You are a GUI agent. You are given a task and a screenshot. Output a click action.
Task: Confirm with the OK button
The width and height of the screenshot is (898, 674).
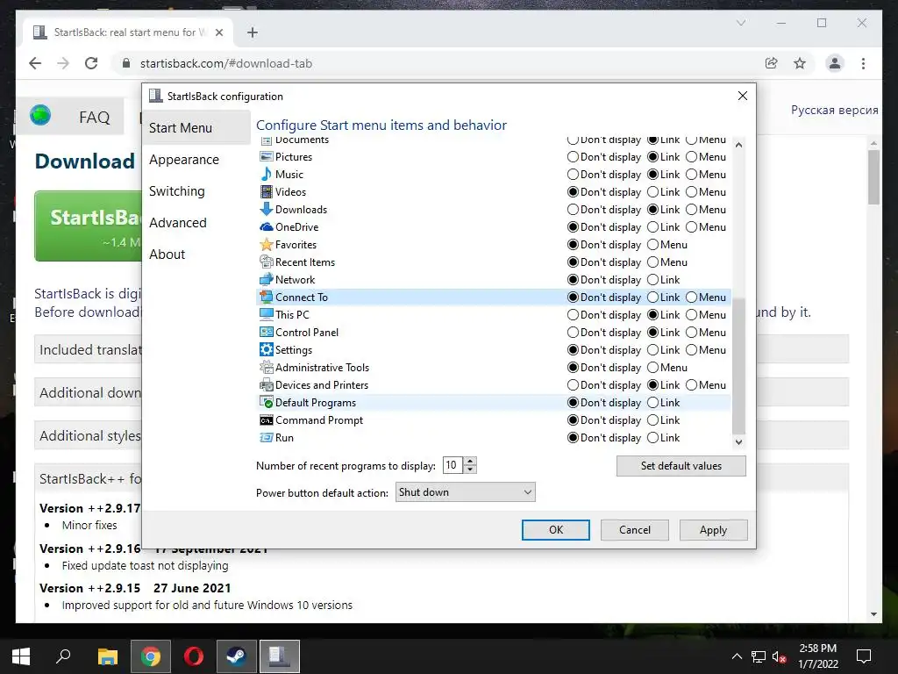click(x=555, y=529)
